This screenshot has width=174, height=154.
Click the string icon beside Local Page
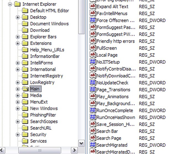pos(93,55)
